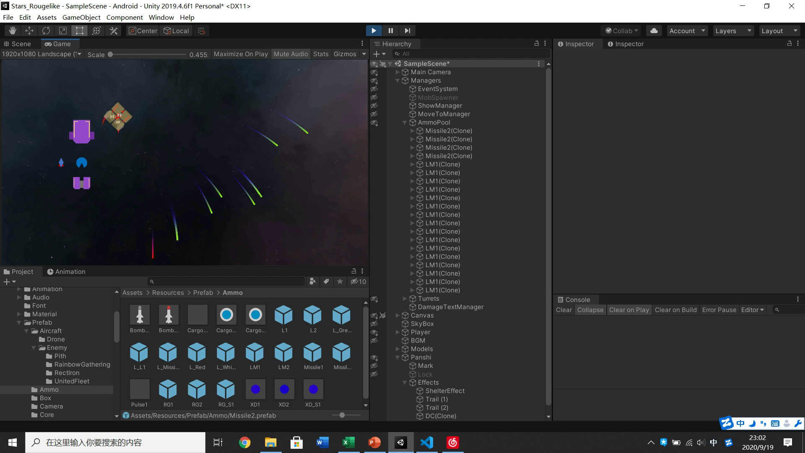Click the Step frame button
805x453 pixels.
tap(407, 31)
